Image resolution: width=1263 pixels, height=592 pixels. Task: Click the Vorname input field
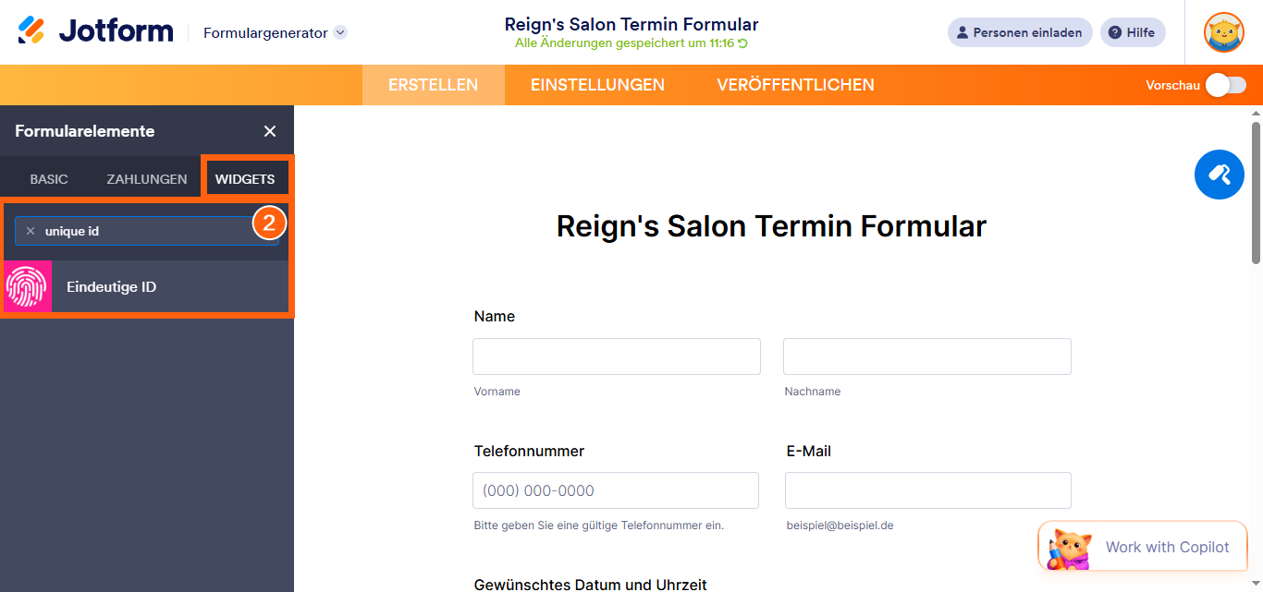(616, 356)
